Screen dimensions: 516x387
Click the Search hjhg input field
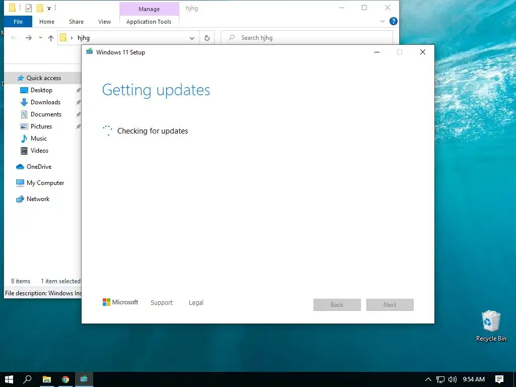click(307, 38)
